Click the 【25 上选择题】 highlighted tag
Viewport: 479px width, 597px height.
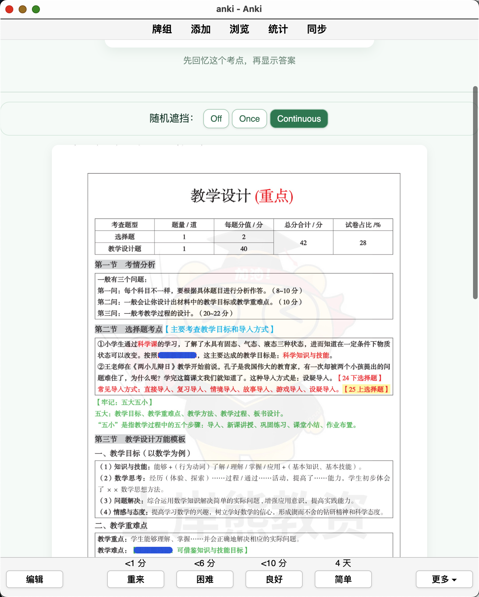[x=366, y=389]
